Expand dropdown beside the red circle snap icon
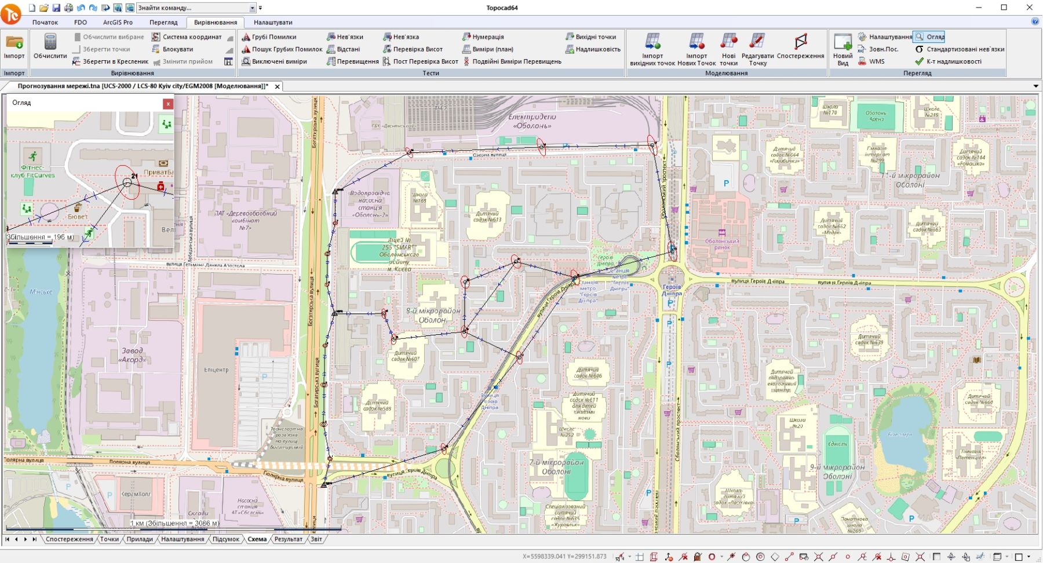The width and height of the screenshot is (1043, 563). [721, 557]
